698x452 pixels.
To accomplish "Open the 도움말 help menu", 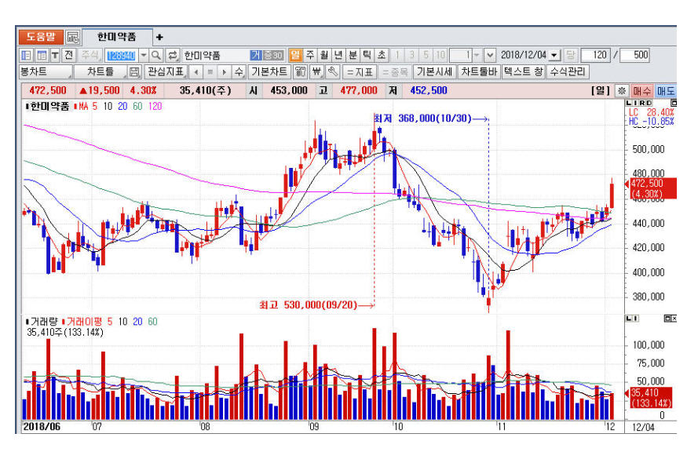I will coord(39,37).
